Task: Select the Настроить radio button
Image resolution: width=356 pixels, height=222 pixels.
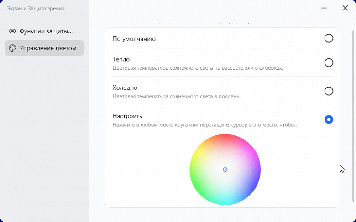Action: click(x=329, y=119)
